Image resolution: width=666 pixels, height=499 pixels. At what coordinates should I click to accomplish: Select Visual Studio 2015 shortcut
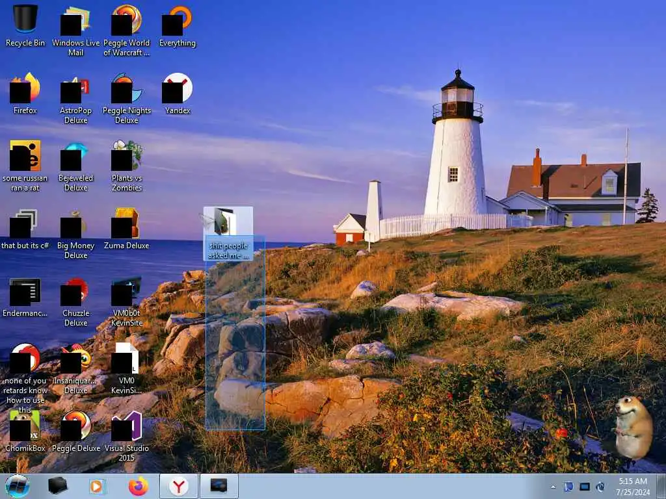[x=127, y=436]
